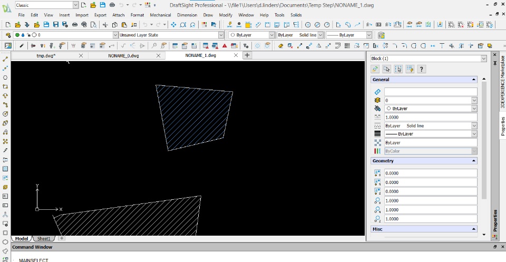
Task: Click the first 0.0000 Geometry input field
Action: (430, 173)
